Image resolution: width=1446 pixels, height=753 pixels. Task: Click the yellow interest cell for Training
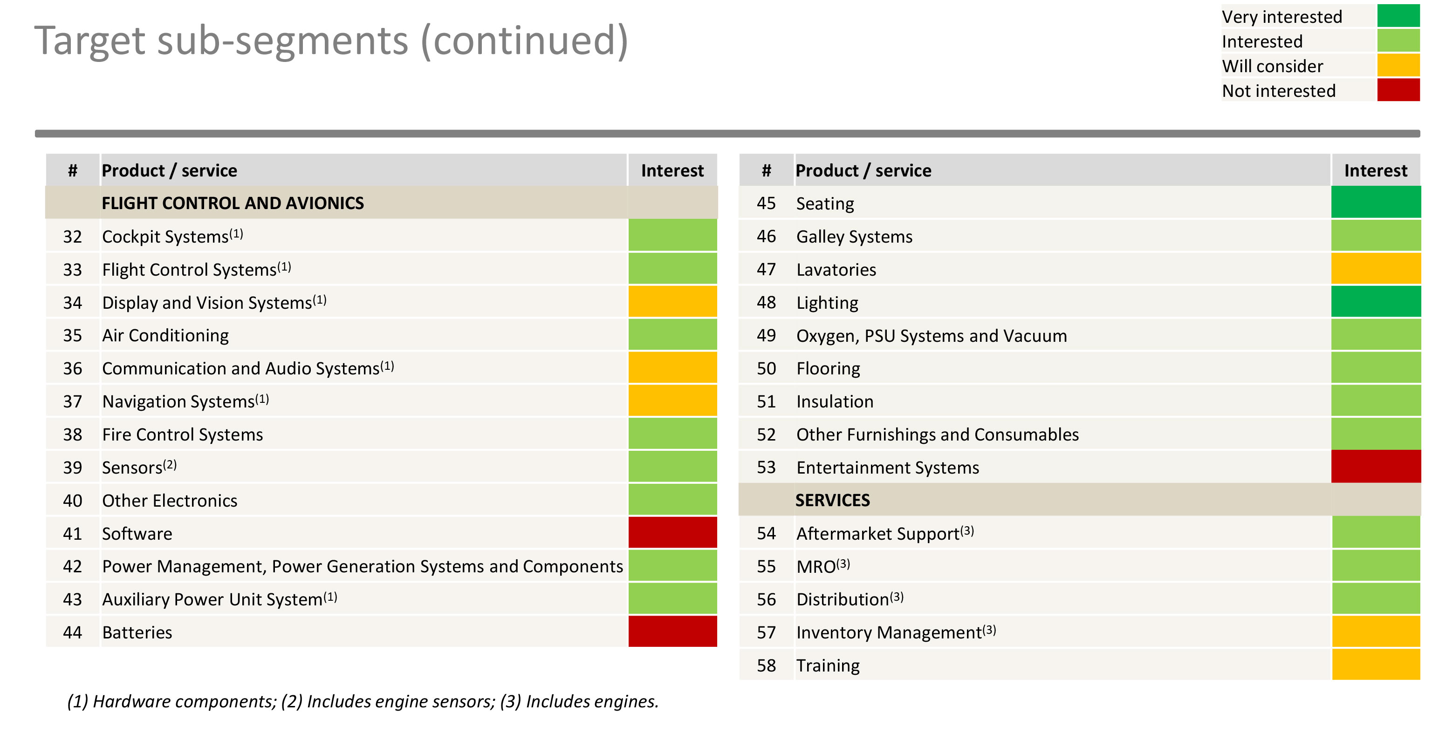click(1375, 665)
